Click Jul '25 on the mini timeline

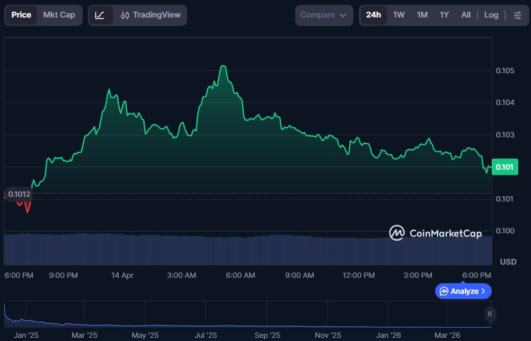click(206, 335)
